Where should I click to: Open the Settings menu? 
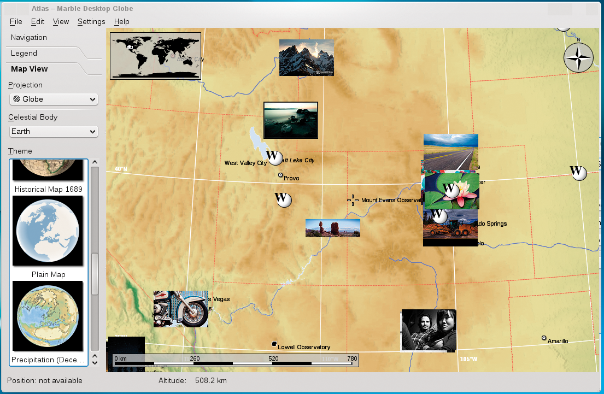pyautogui.click(x=91, y=21)
